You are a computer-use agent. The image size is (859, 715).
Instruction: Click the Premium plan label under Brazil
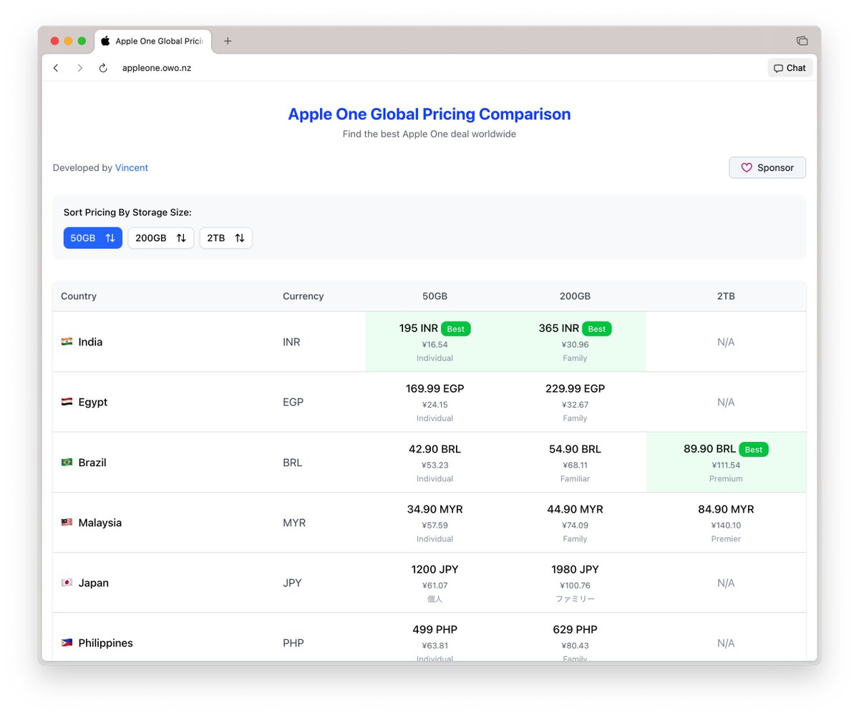tap(726, 479)
